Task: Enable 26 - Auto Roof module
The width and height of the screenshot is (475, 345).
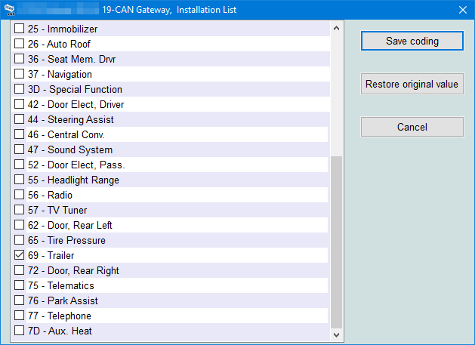Action: click(19, 44)
